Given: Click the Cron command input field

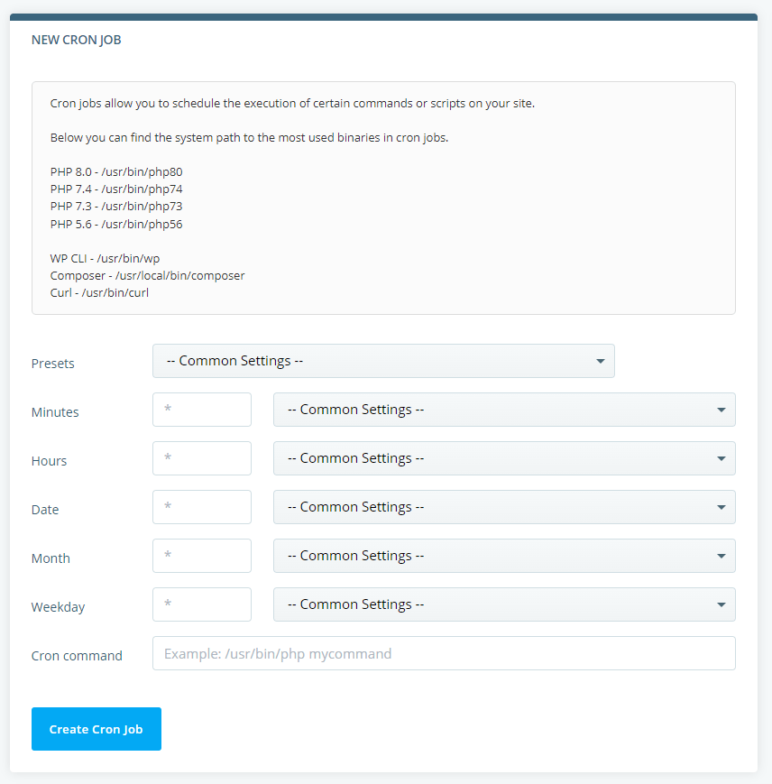Looking at the screenshot, I should 444,655.
